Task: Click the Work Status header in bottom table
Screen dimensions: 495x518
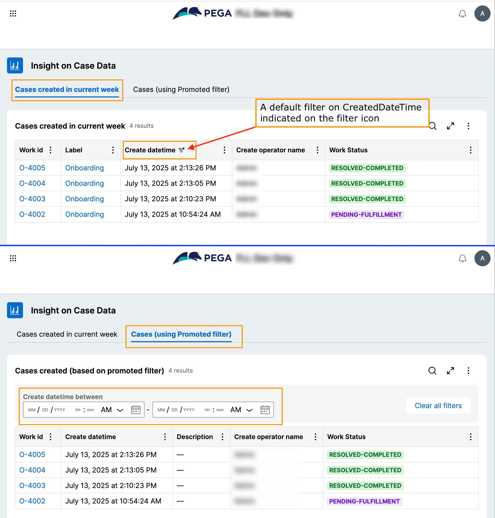Action: tap(346, 437)
